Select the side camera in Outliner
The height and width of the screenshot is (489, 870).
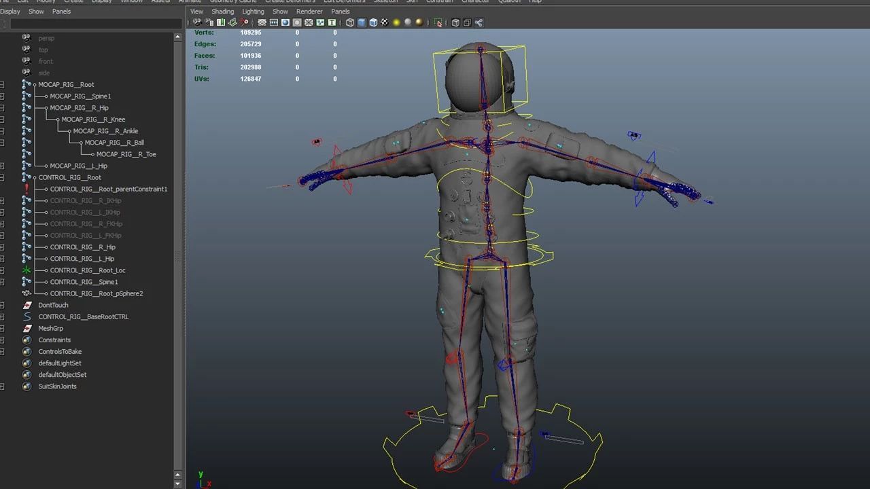(x=44, y=73)
